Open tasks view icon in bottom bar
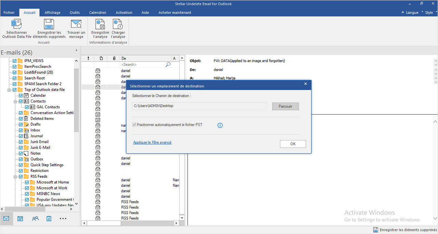The image size is (438, 234). coord(49,219)
